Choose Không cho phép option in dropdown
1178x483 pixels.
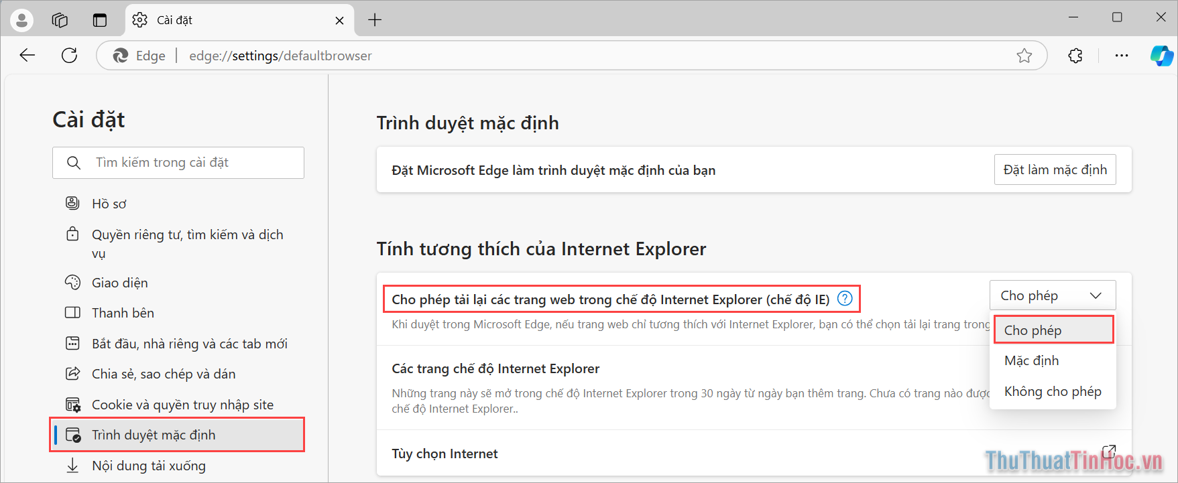point(1053,391)
